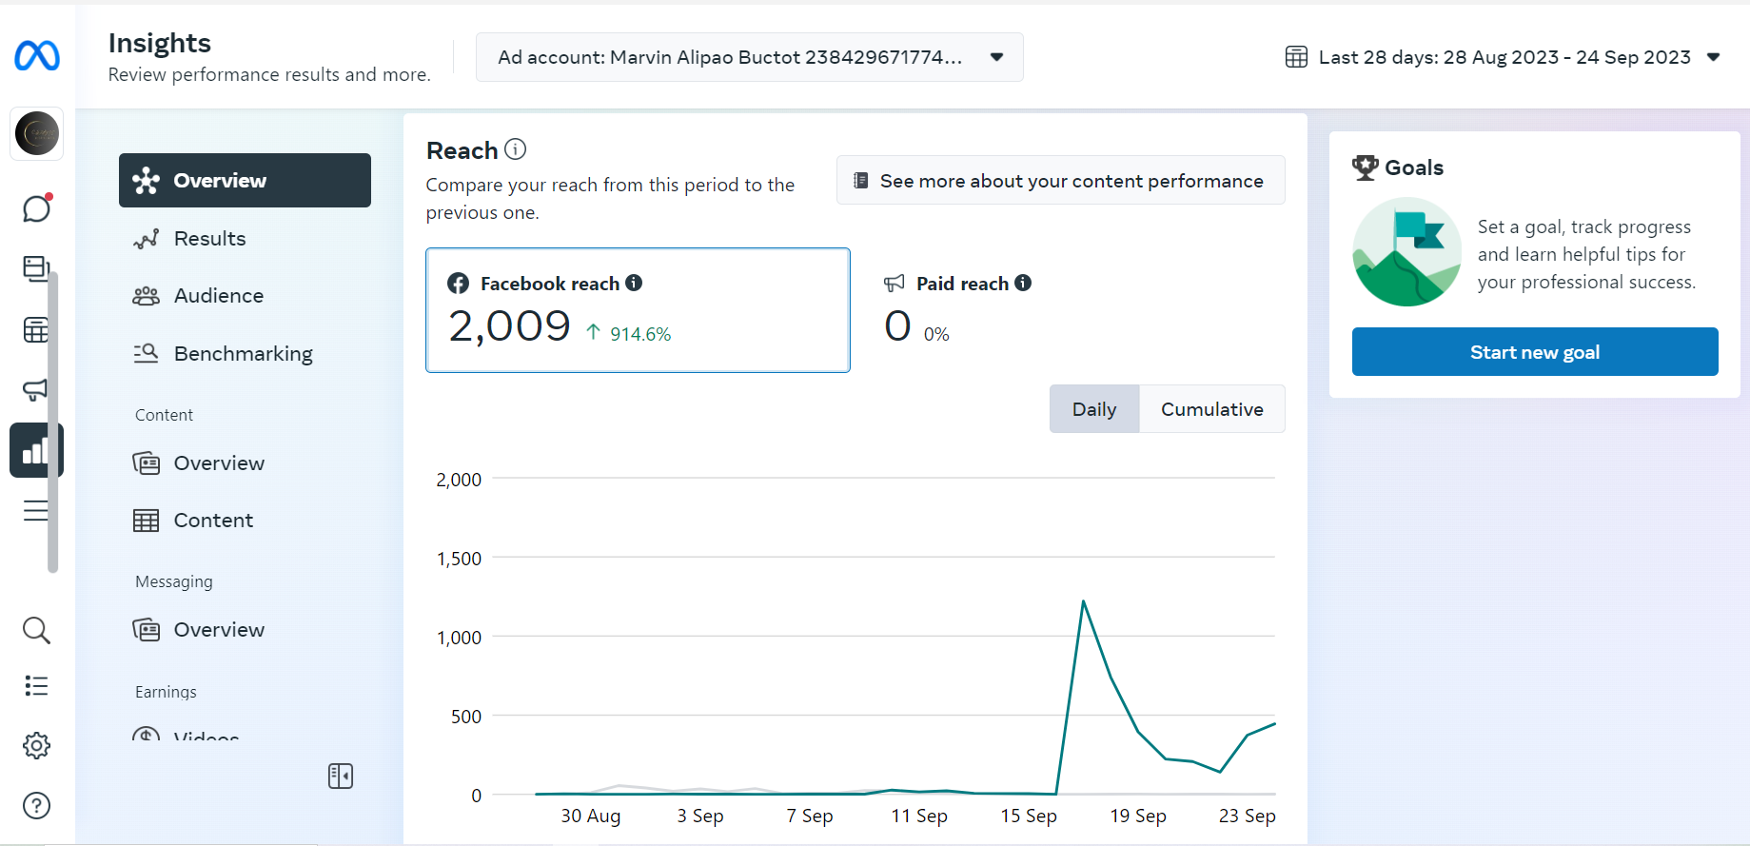Viewport: 1750px width, 846px height.
Task: Select the Insights bar chart icon
Action: coord(36,450)
